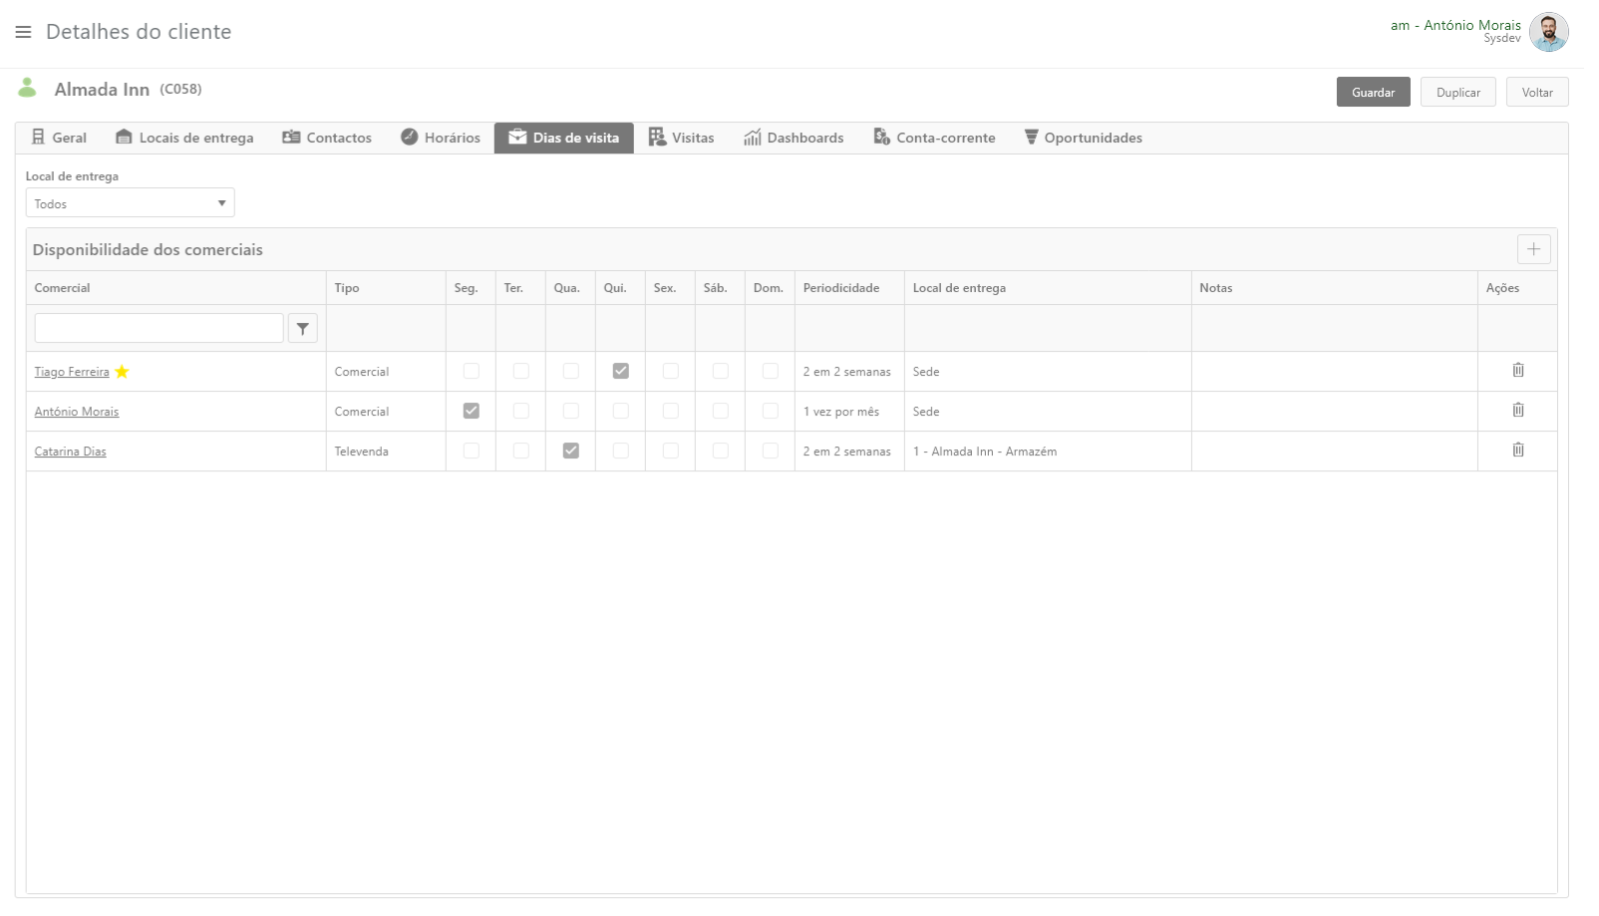This screenshot has width=1599, height=916.
Task: Open the Catarina Dias link
Action: [70, 452]
